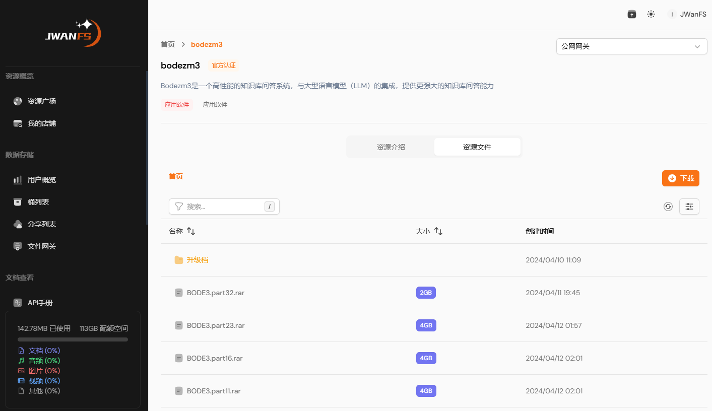Click the 文件网关 icon
The width and height of the screenshot is (712, 411).
click(x=18, y=246)
